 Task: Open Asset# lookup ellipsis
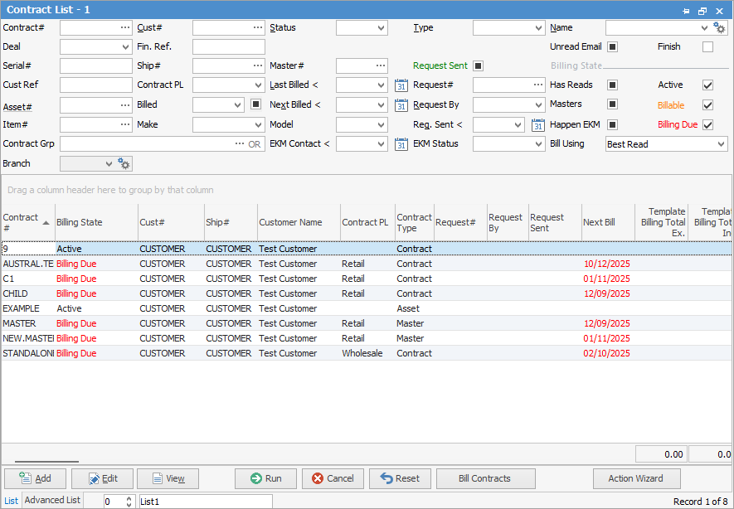125,105
